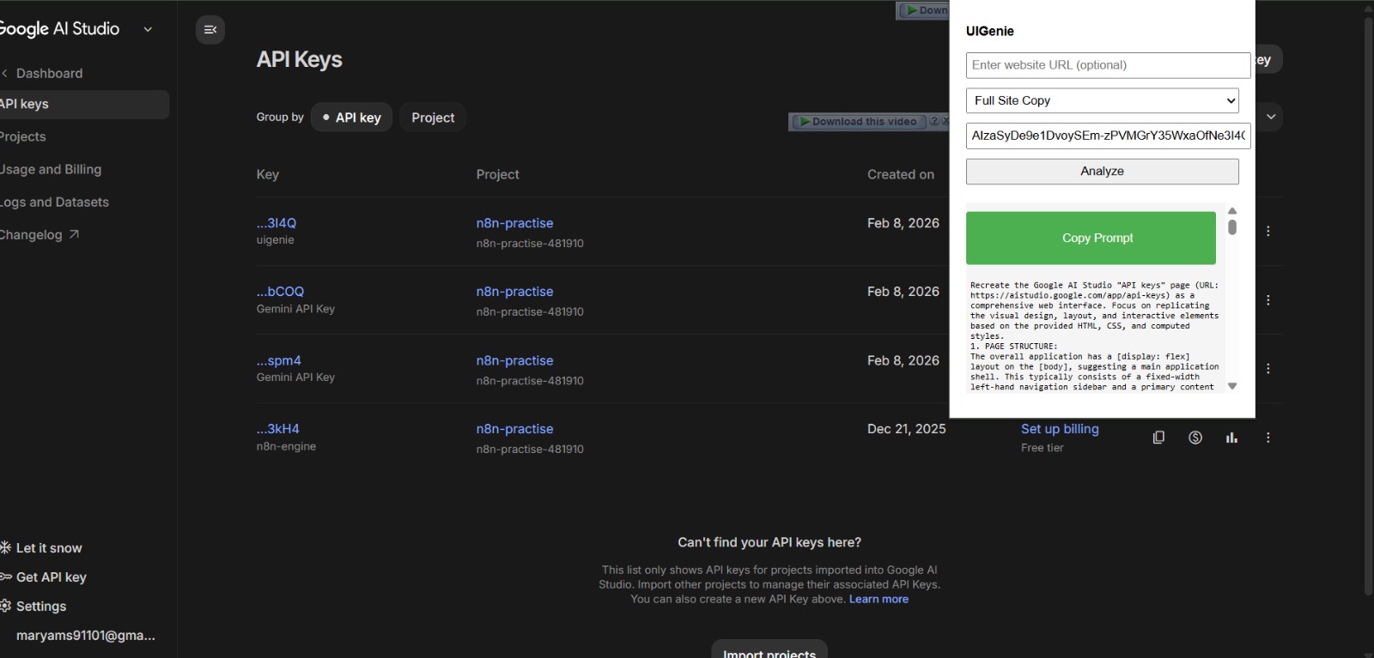1374x658 pixels.
Task: Open the API keys sidebar item
Action: click(84, 104)
